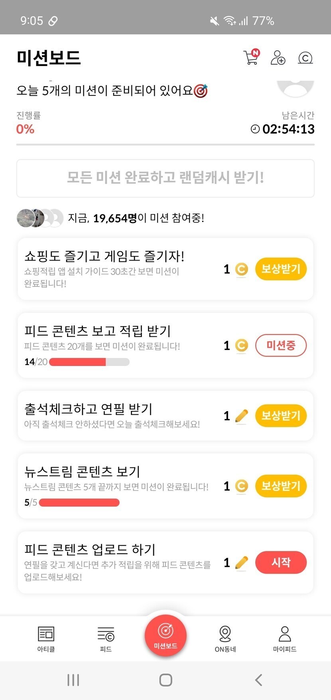Switch to the 피드 tab

coord(106,638)
